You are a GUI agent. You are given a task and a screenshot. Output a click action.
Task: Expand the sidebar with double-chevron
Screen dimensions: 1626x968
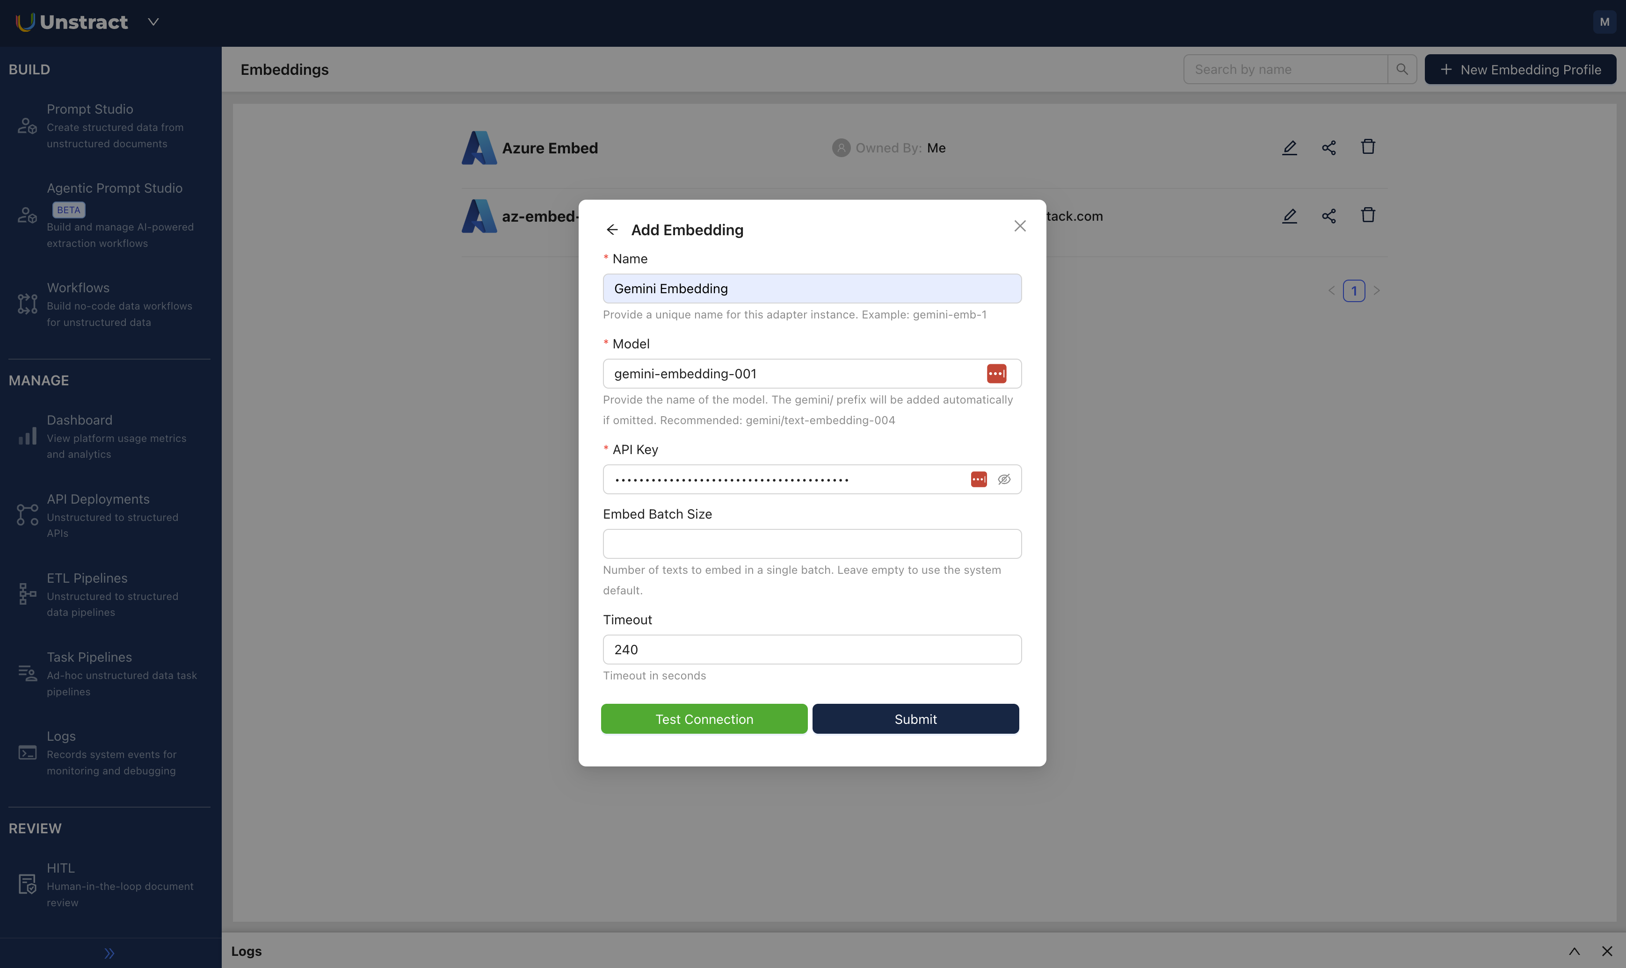pos(109,953)
